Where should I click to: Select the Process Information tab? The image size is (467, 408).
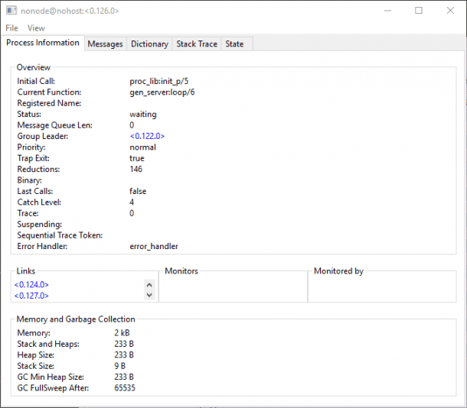click(43, 43)
